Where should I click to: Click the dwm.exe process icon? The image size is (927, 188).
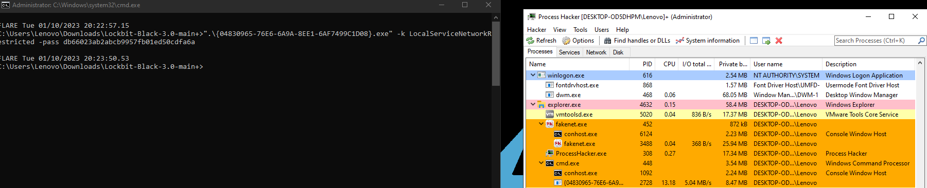pyautogui.click(x=550, y=95)
